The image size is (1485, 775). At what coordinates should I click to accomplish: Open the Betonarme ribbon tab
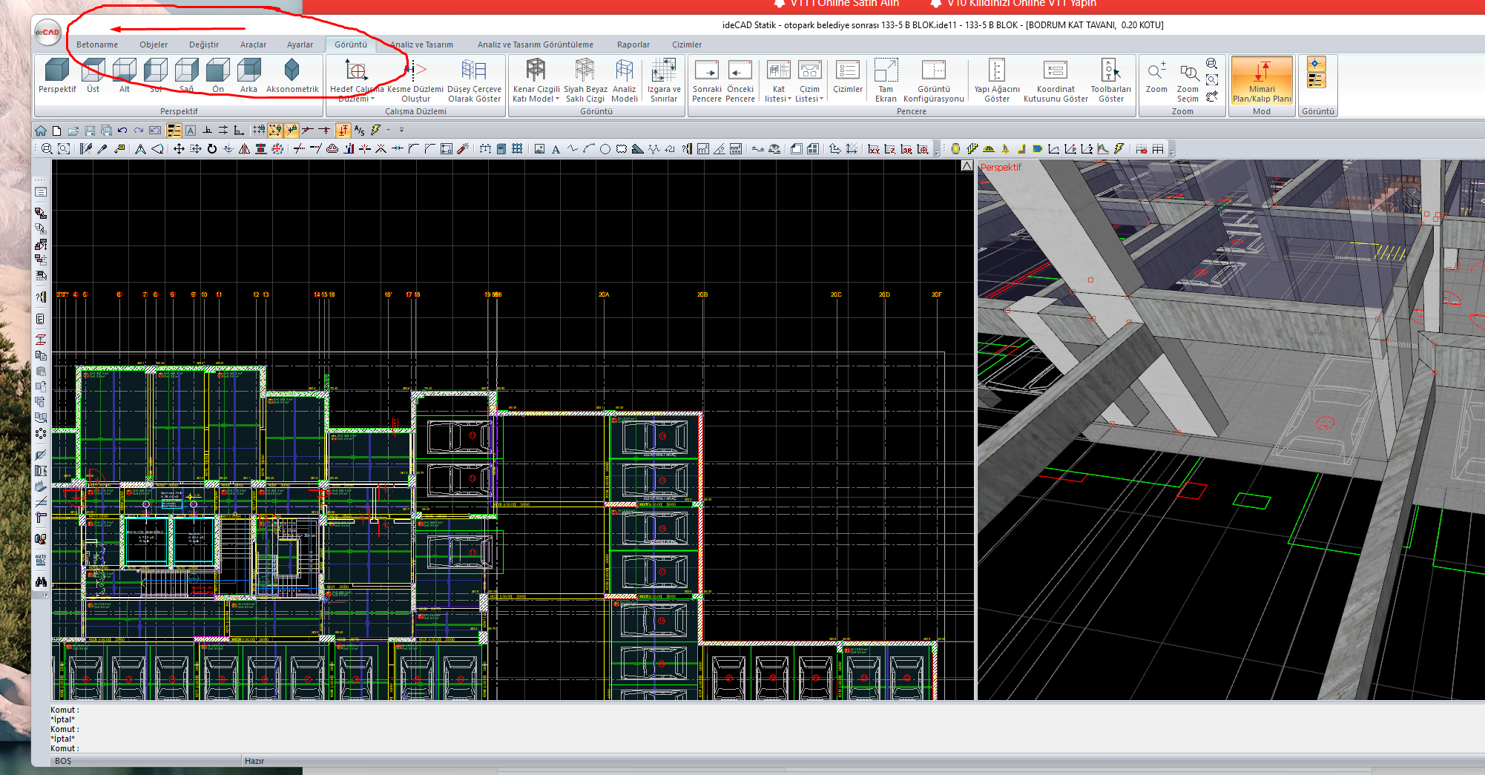click(97, 44)
